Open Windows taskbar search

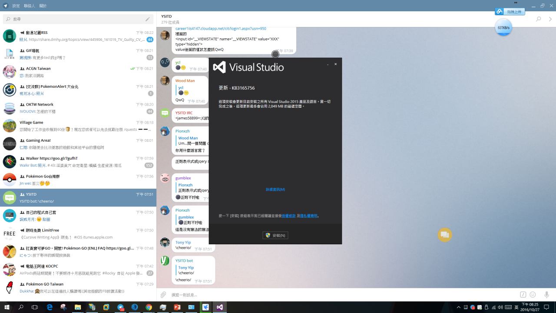point(21,307)
